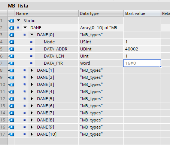The height and width of the screenshot is (145, 170).
Task: Click the tag icon in the DANE[9] row
Action: click(x=11, y=127)
